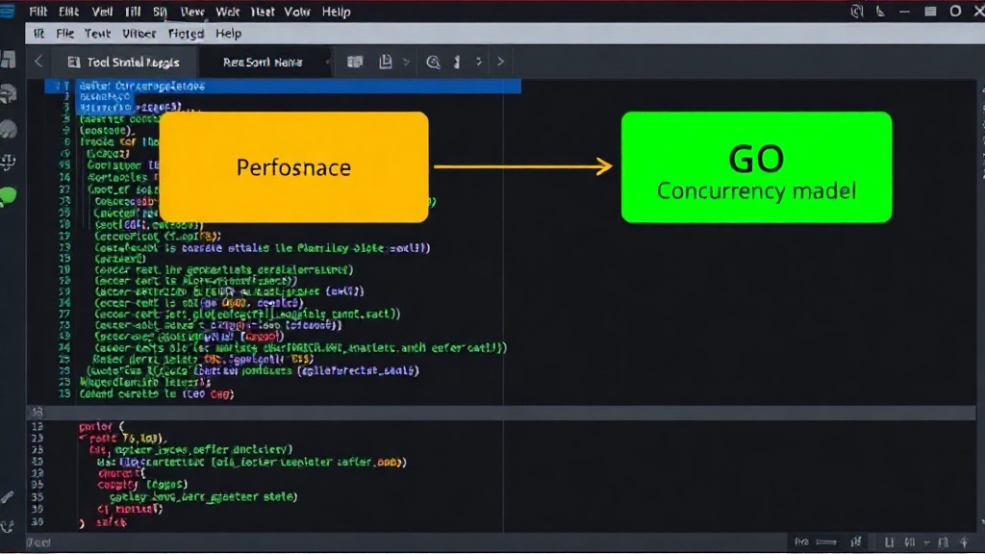Click the rightmost status bar icon

pyautogui.click(x=964, y=541)
